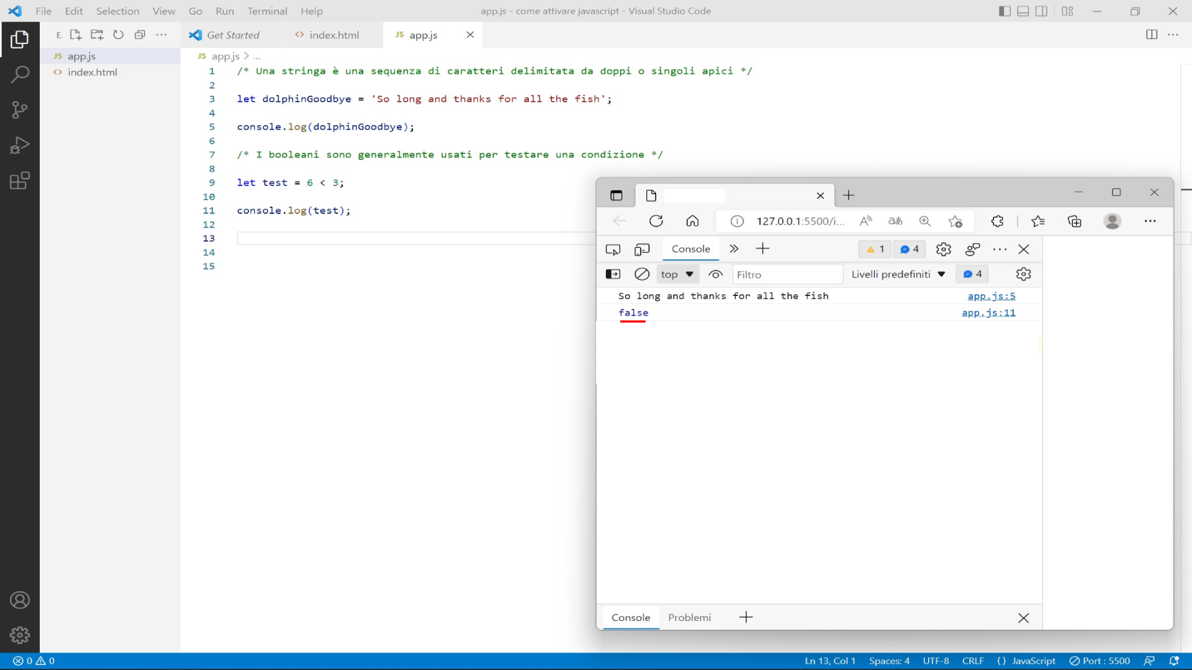
Task: Toggle the messages counter badge in the console
Action: click(x=909, y=249)
